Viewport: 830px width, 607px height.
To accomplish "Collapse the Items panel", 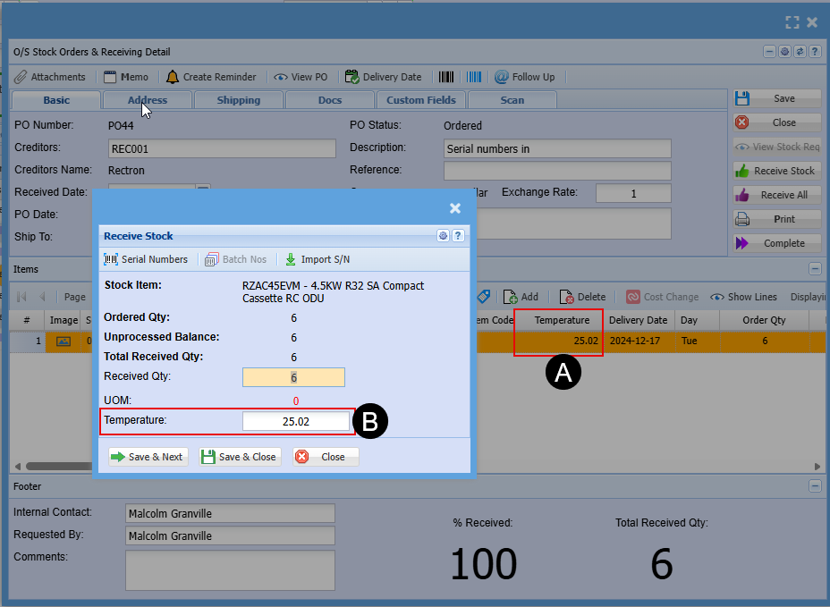I will [814, 268].
